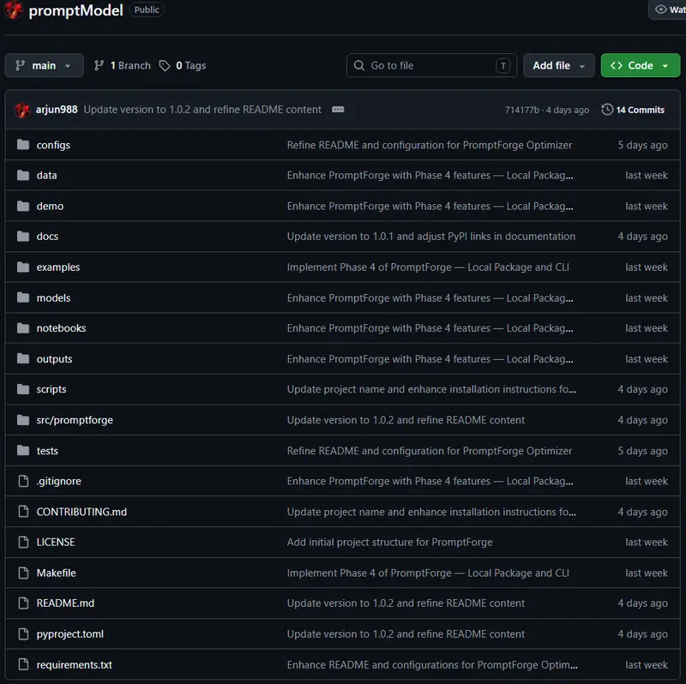
Task: Open the pyproject.toml file
Action: [70, 634]
